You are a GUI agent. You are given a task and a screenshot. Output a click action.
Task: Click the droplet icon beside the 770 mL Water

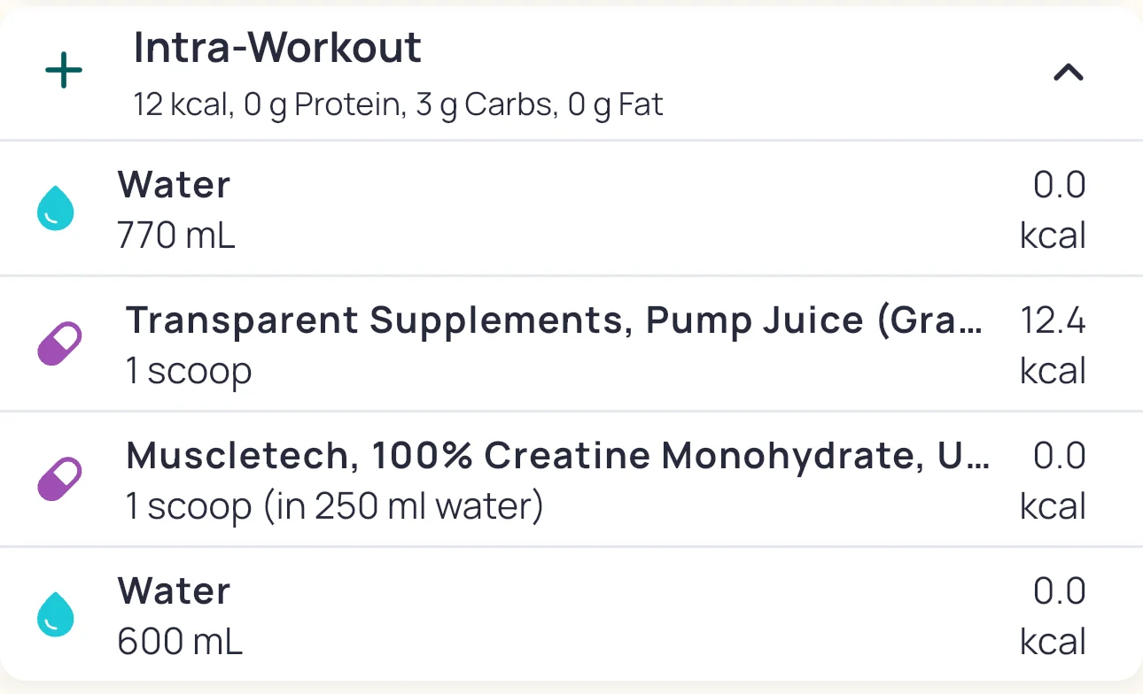click(x=56, y=209)
